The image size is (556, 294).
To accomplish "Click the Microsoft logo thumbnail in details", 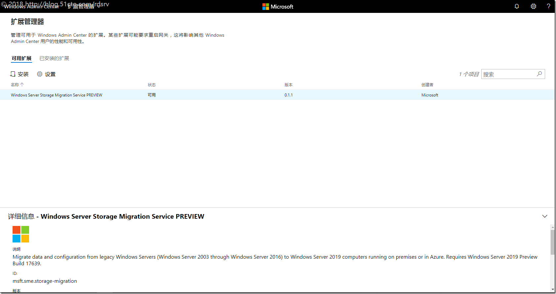I will [x=21, y=234].
